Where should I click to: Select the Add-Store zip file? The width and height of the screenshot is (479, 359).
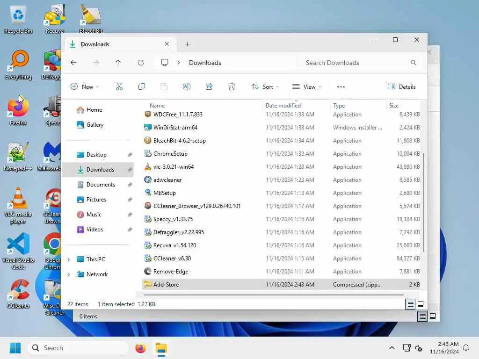click(x=281, y=285)
